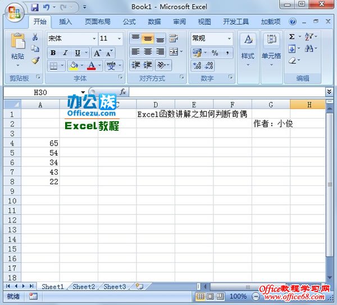Image resolution: width=337 pixels, height=305 pixels.
Task: Open the Sheet2 worksheet tab
Action: point(84,286)
